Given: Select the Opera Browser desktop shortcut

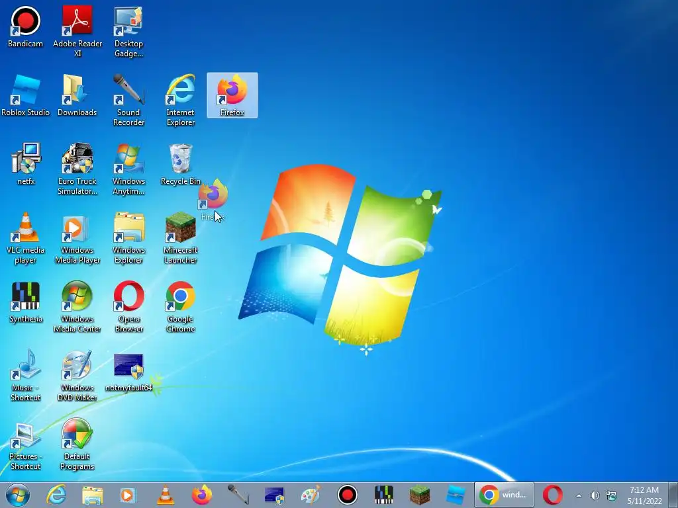Looking at the screenshot, I should click(x=128, y=306).
